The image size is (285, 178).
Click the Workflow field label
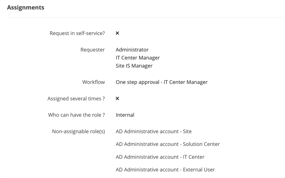point(93,82)
